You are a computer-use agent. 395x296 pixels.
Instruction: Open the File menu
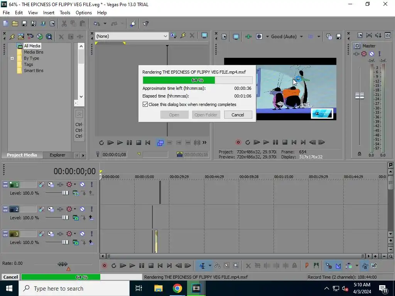6,13
